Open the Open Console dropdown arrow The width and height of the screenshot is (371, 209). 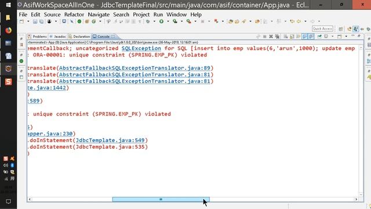click(x=346, y=36)
